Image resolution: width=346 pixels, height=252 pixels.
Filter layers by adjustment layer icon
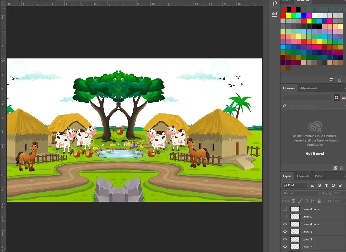click(319, 185)
